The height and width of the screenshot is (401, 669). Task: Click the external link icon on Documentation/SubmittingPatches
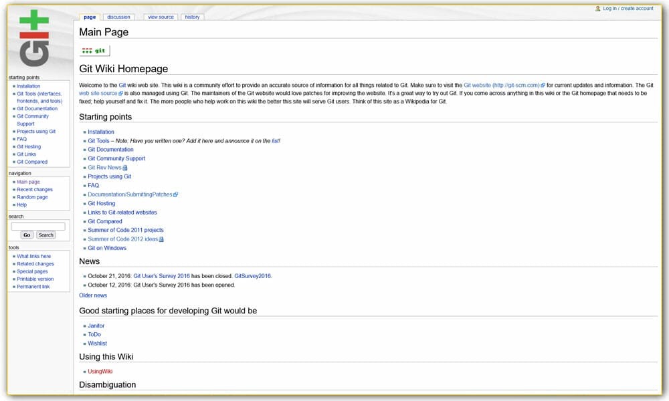[x=176, y=194]
